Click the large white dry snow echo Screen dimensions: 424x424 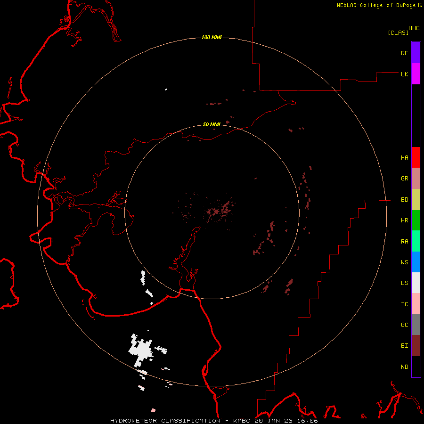pyautogui.click(x=140, y=350)
